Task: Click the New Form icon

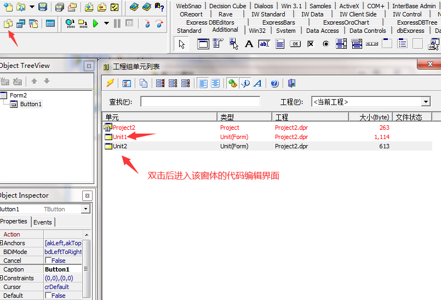Action: 50,24
